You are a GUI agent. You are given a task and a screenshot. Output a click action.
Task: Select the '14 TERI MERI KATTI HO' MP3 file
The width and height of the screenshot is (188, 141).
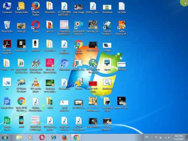click(64, 9)
